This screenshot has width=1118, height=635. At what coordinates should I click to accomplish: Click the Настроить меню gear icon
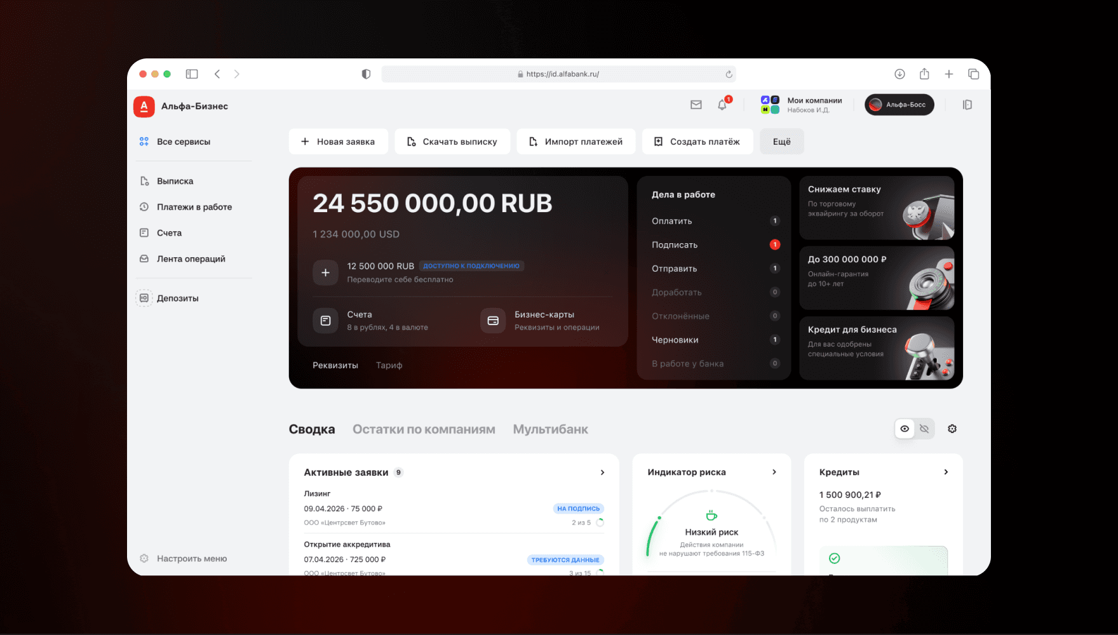click(144, 559)
